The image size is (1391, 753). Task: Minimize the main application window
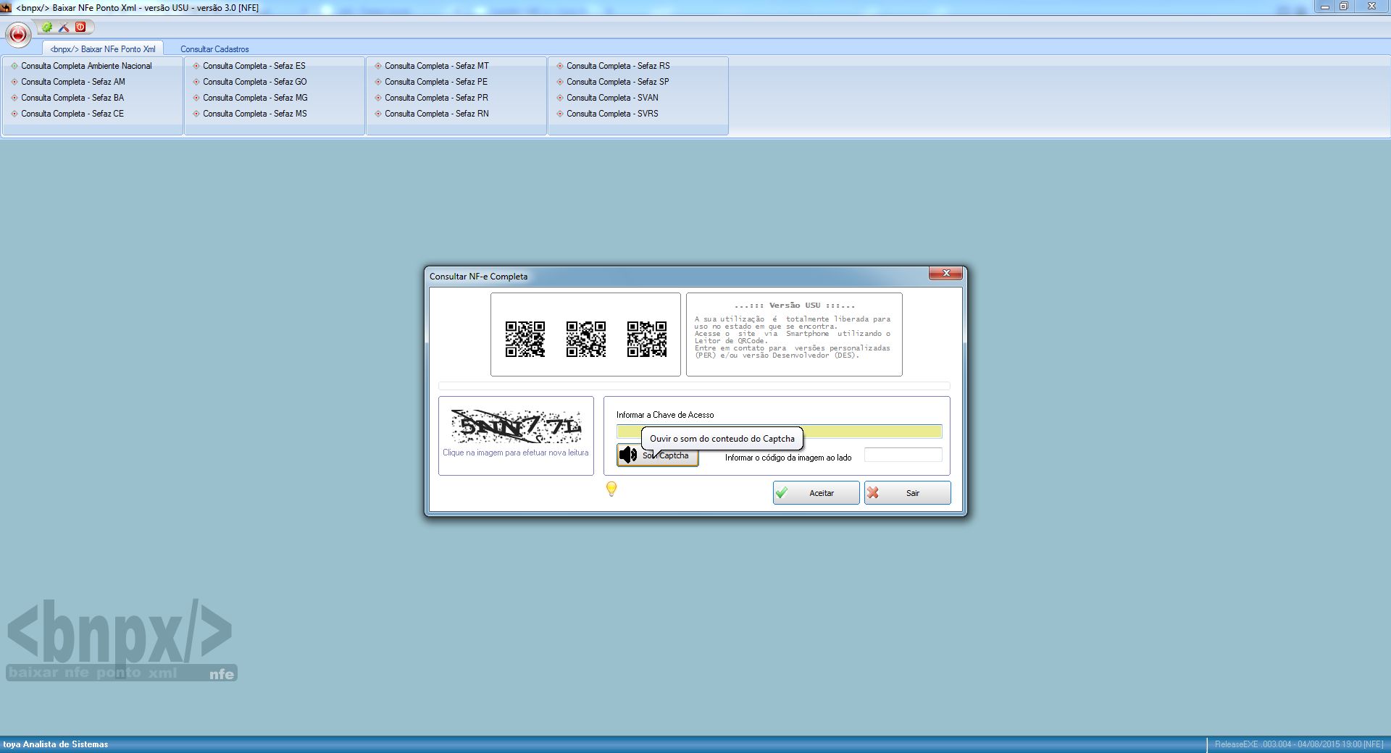(1325, 7)
